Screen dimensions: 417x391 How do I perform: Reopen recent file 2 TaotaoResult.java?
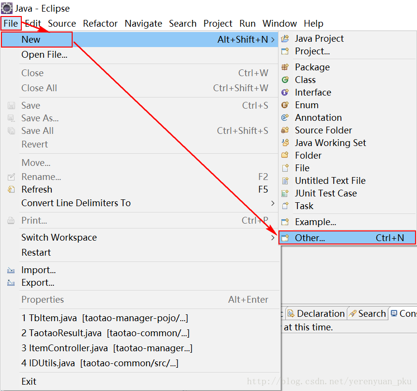pyautogui.click(x=139, y=333)
